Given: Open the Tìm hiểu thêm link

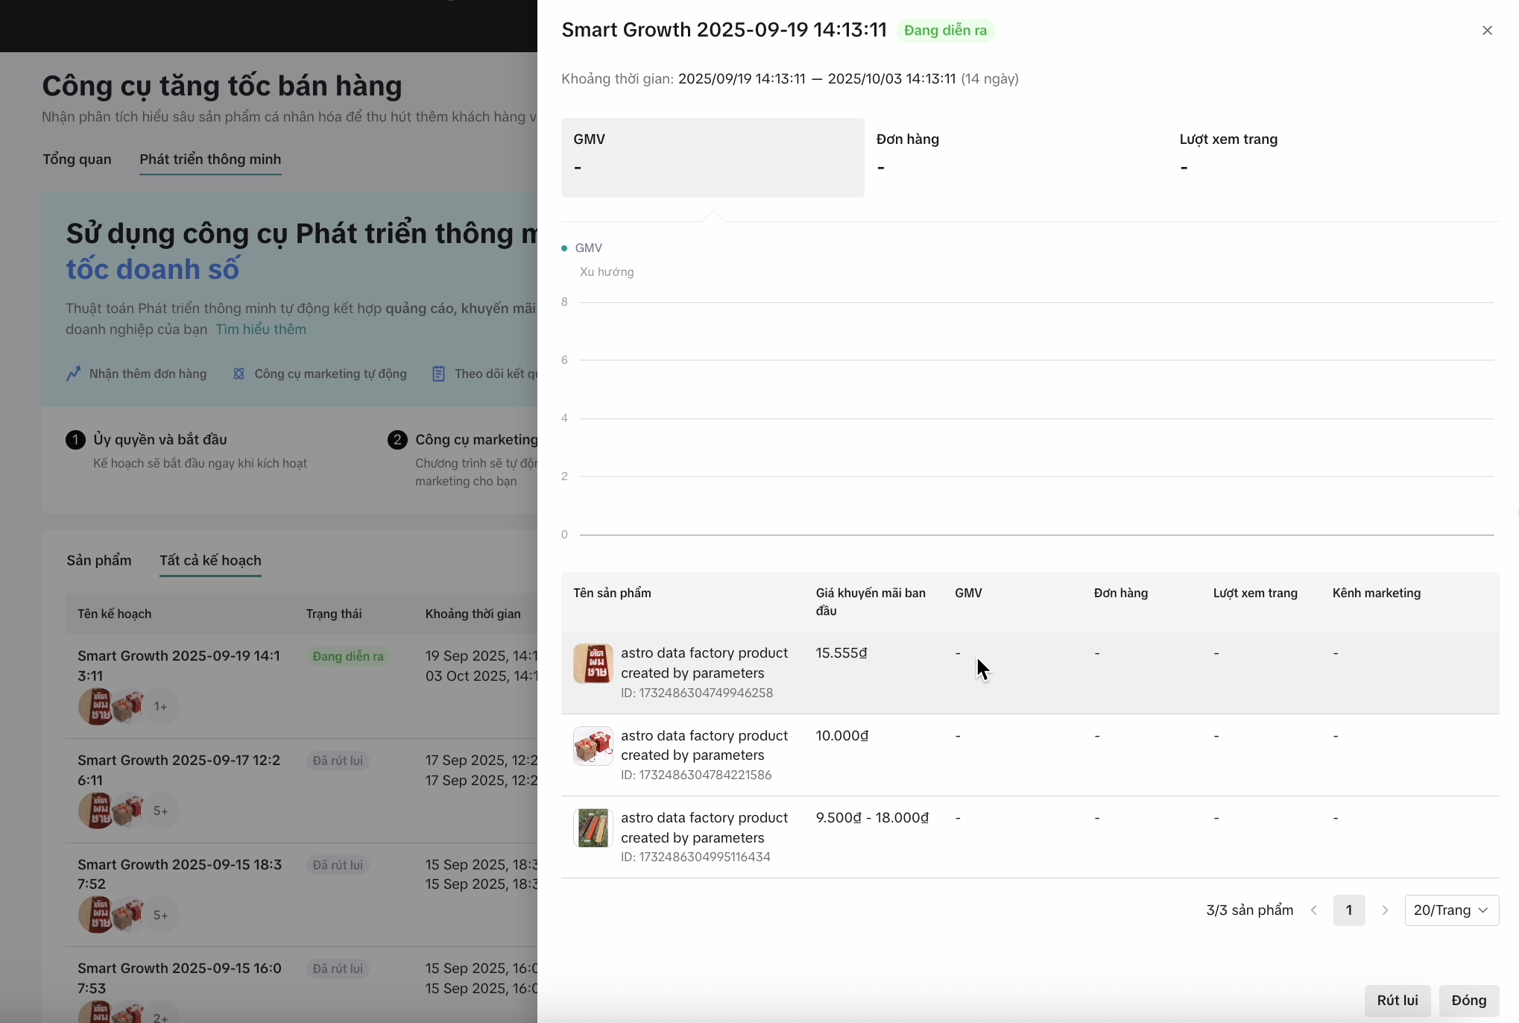Looking at the screenshot, I should pyautogui.click(x=261, y=330).
